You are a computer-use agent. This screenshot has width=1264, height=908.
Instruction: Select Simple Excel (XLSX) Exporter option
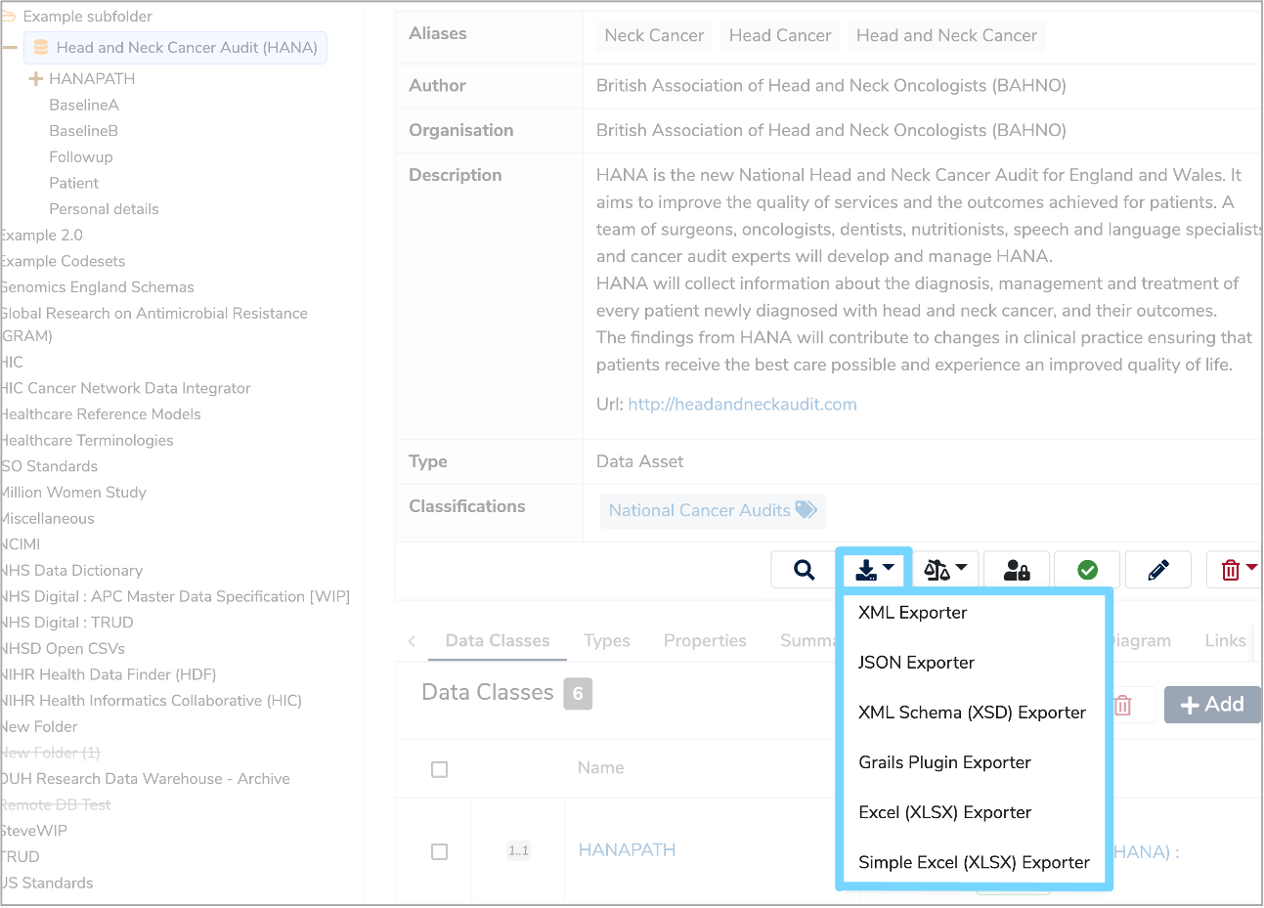click(x=974, y=862)
